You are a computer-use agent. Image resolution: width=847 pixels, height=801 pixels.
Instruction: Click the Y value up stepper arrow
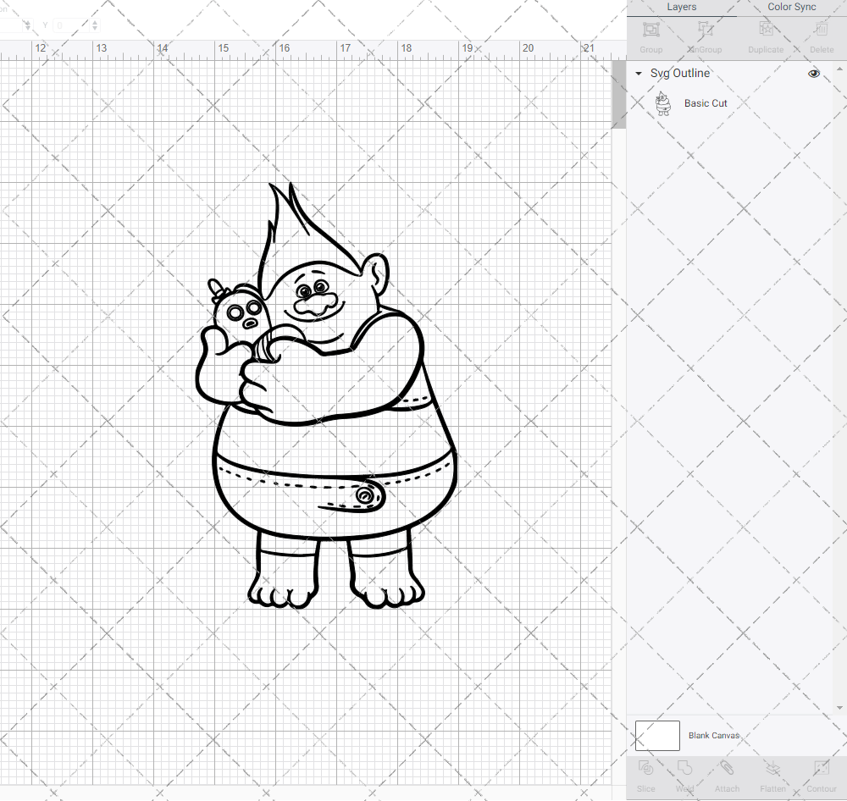[x=94, y=21]
